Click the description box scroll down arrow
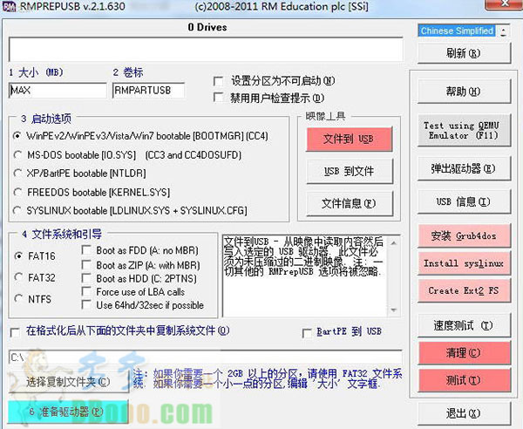 394,310
